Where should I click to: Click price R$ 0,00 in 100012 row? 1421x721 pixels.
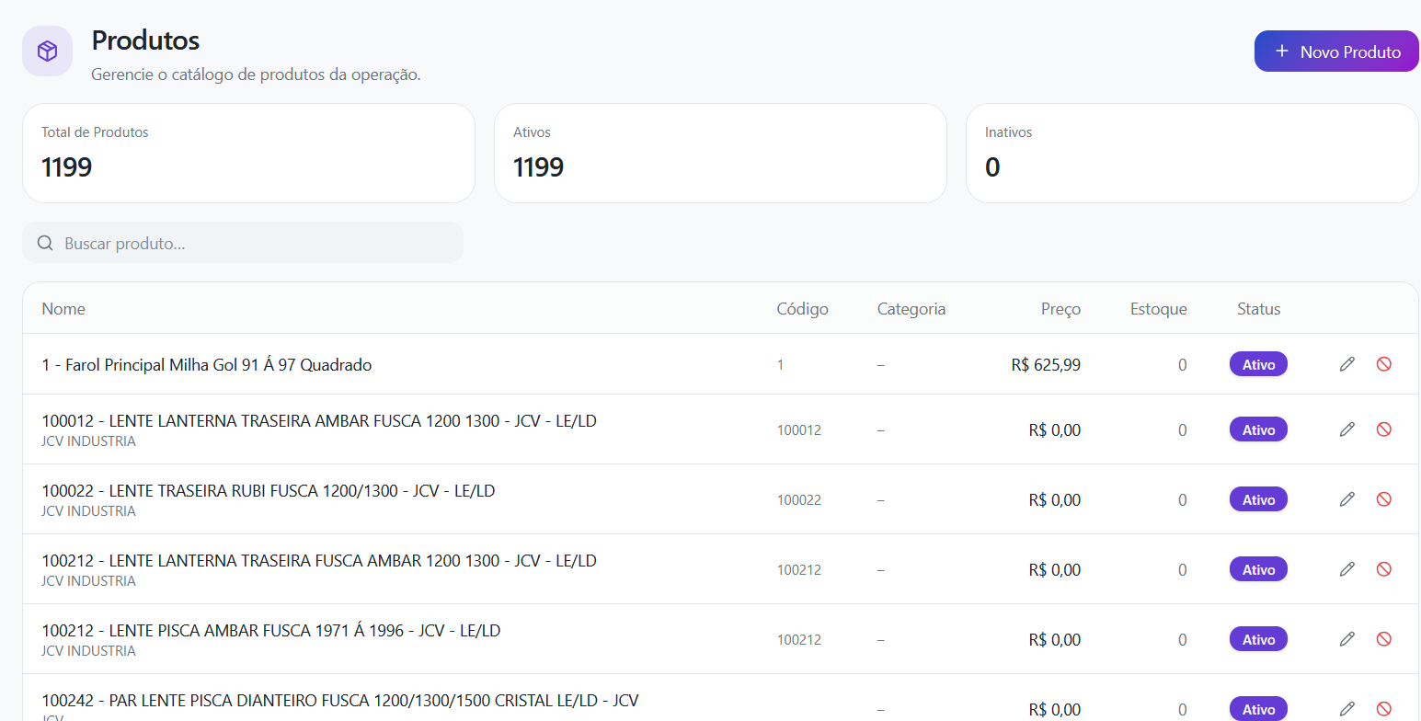click(1055, 430)
